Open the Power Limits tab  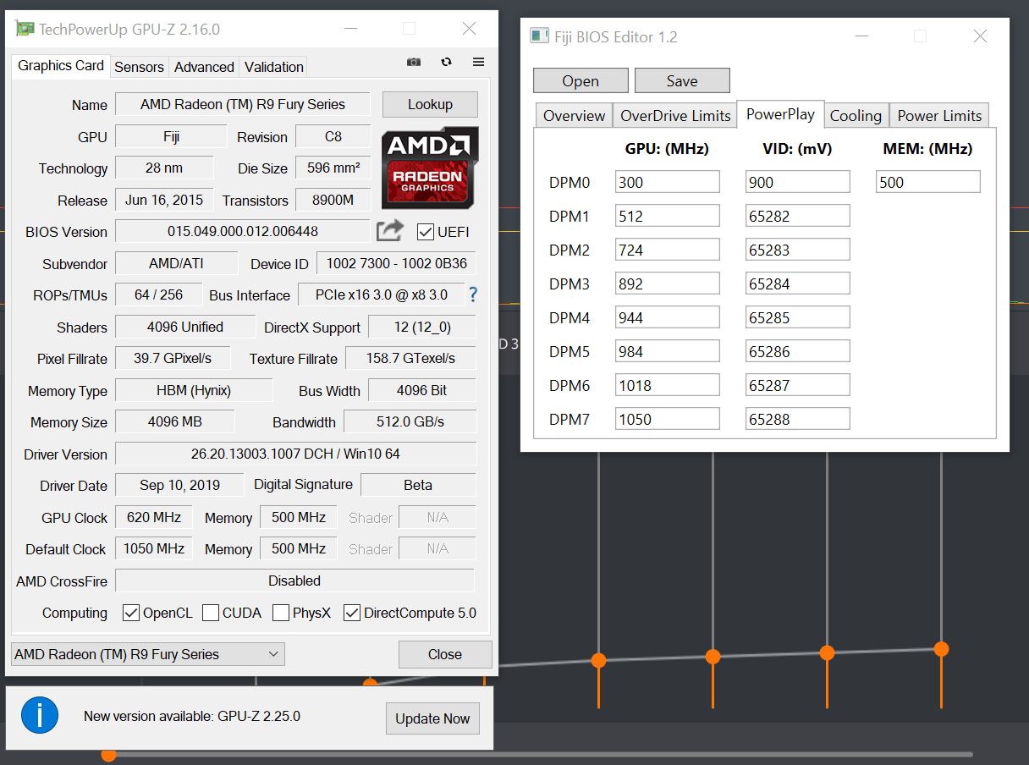(x=939, y=116)
